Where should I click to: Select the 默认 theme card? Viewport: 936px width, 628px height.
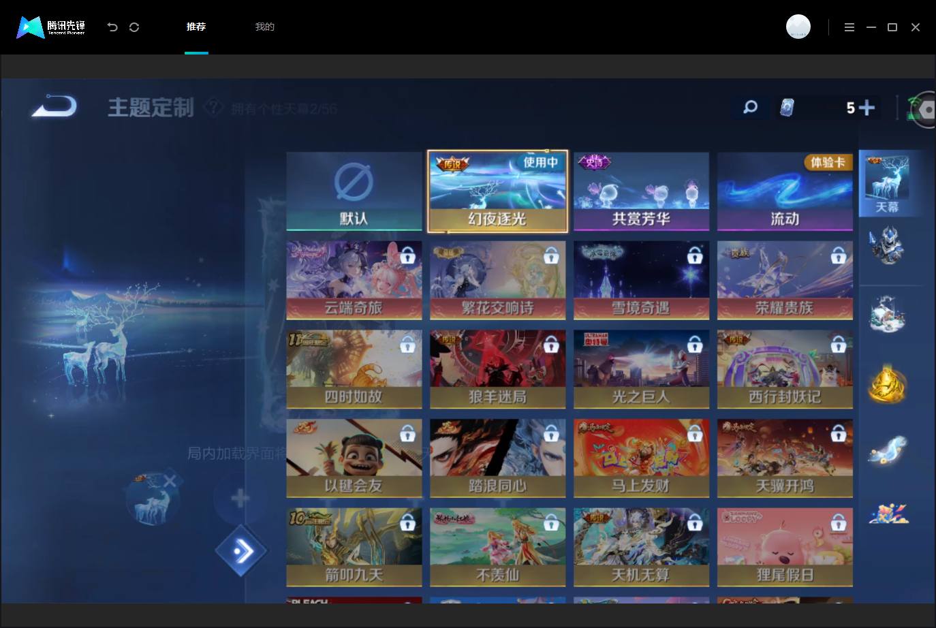tap(354, 191)
